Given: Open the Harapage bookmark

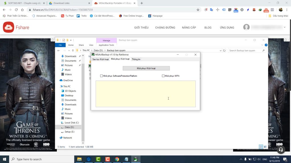Looking at the screenshot, I should tap(155, 16).
